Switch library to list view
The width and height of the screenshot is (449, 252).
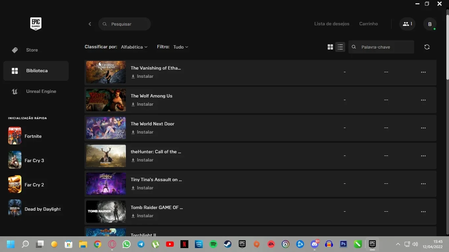click(x=340, y=47)
